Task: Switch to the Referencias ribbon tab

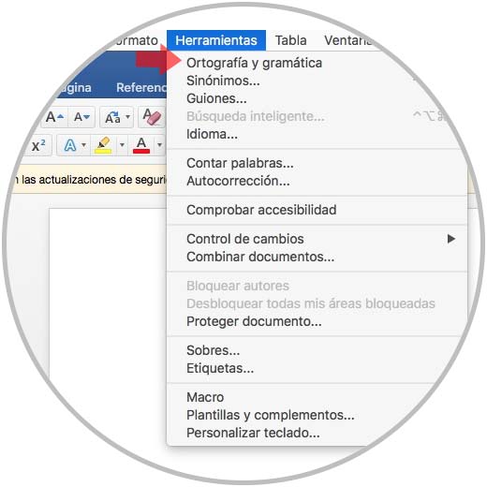Action: [x=141, y=88]
